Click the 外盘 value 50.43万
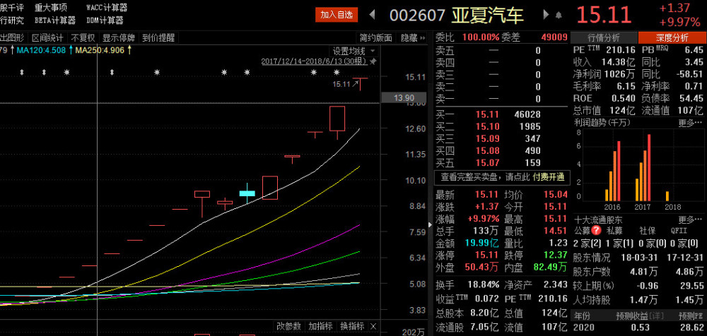This screenshot has width=707, height=336. tap(482, 267)
